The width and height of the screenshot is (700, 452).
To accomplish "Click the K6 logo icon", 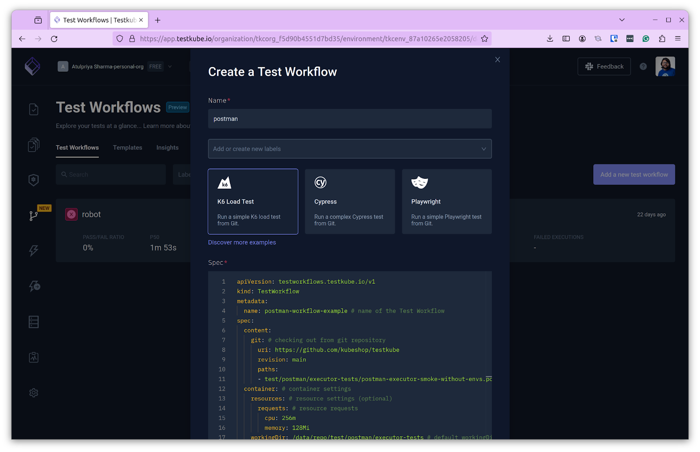I will [224, 183].
